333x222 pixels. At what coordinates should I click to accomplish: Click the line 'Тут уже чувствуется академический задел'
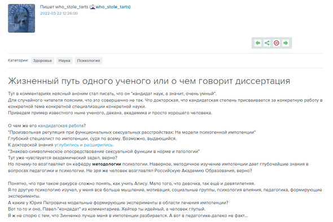click(x=63, y=158)
